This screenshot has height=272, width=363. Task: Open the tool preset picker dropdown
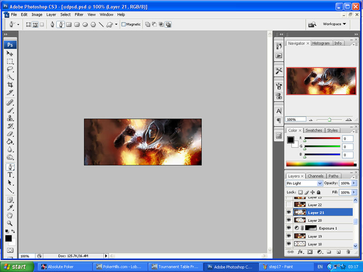coord(18,24)
